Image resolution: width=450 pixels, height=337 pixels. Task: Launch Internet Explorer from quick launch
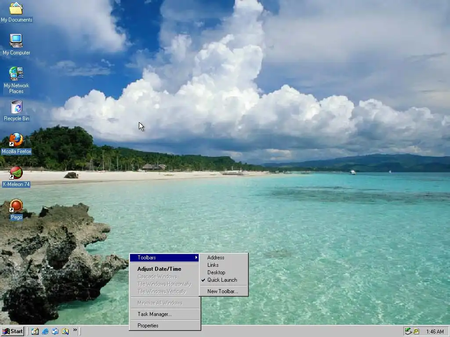pos(45,331)
